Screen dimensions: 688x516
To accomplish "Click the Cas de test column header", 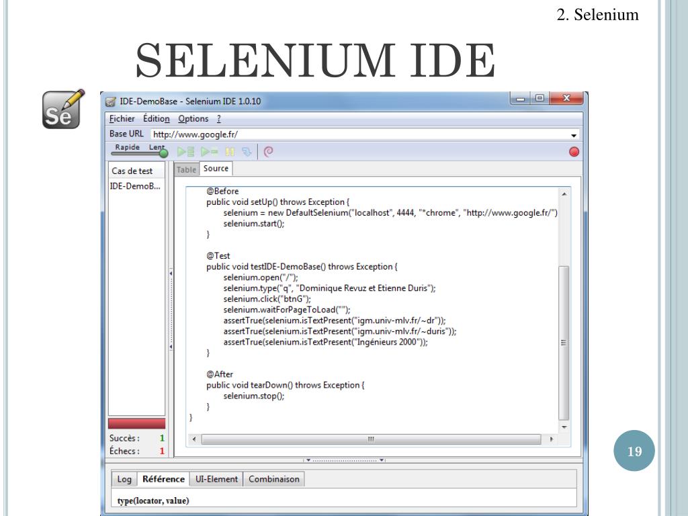I will tap(136, 171).
